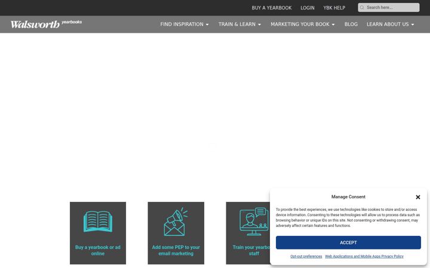
Task: Click the open book icon
Action: [98, 222]
